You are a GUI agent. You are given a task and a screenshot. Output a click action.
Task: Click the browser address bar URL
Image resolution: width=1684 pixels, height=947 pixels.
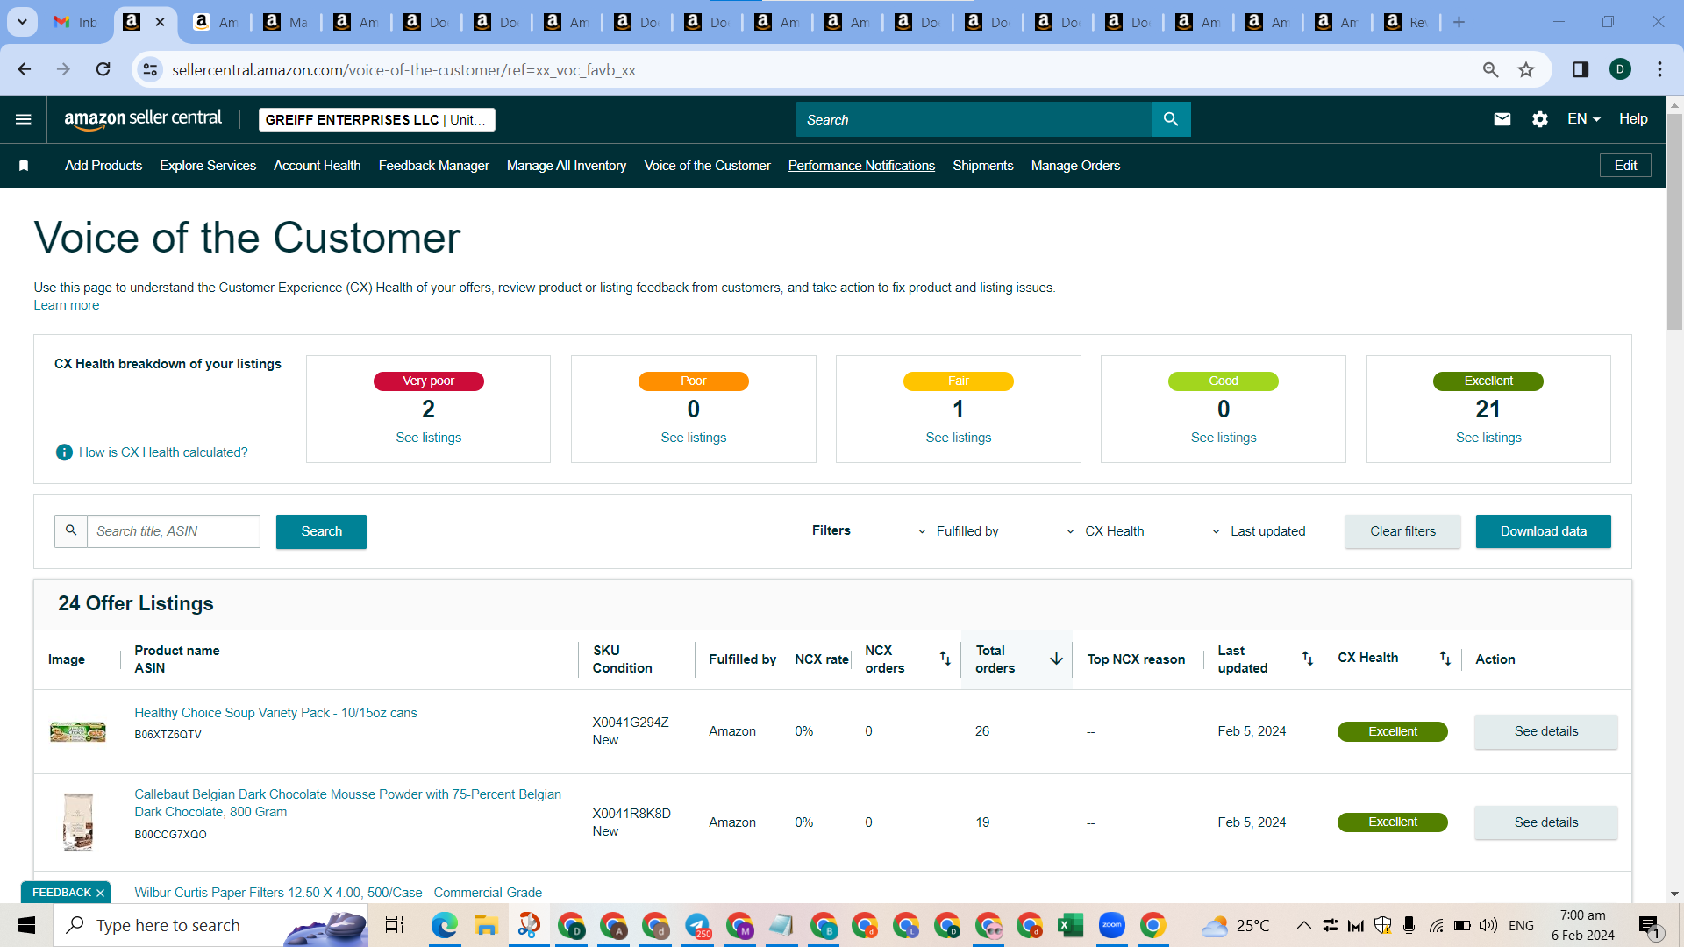pyautogui.click(x=403, y=69)
